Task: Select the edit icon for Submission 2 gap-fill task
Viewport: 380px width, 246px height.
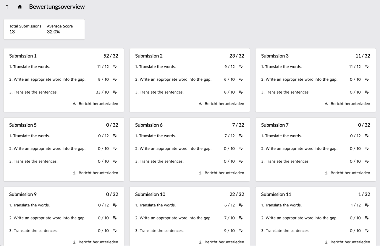Action: (241, 79)
